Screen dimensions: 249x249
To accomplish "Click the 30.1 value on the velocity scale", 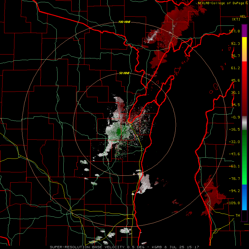I will tap(235, 93).
